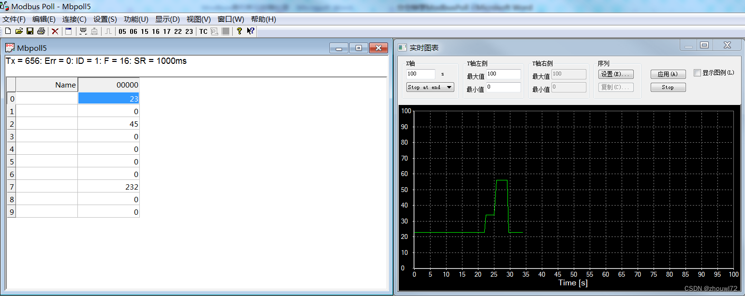Select function 23 in toolbar
Screen dimensions: 745x296
pos(189,31)
